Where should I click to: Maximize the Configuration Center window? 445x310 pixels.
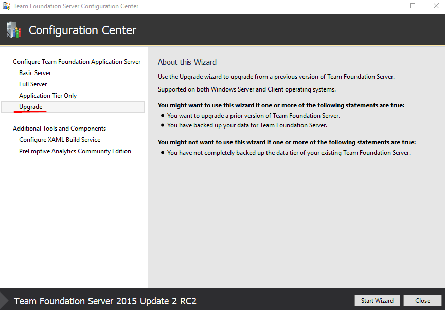pos(412,6)
